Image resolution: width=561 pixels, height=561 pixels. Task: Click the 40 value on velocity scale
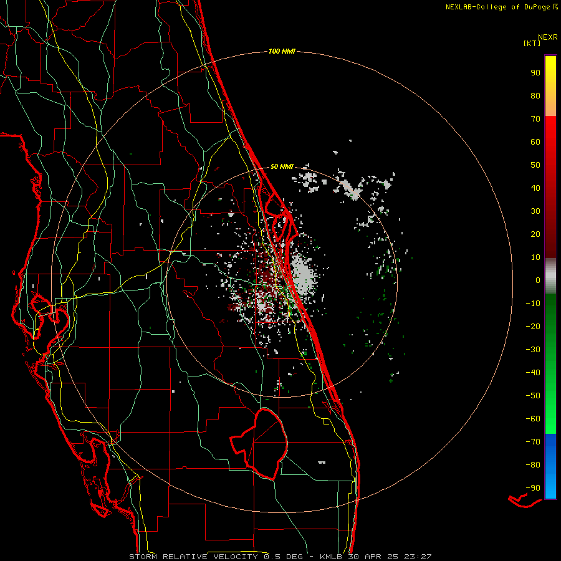(x=535, y=188)
